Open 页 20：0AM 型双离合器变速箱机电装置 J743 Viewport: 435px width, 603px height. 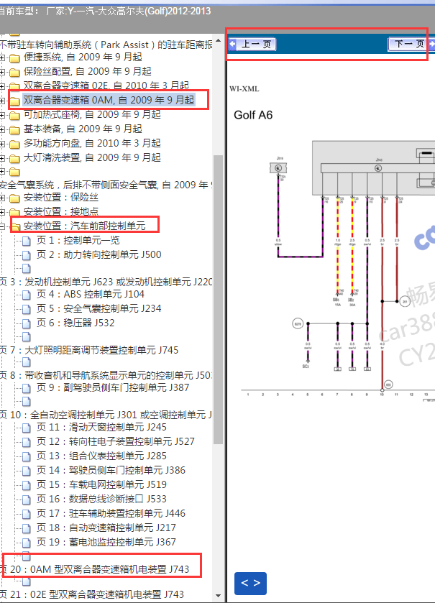(x=95, y=569)
